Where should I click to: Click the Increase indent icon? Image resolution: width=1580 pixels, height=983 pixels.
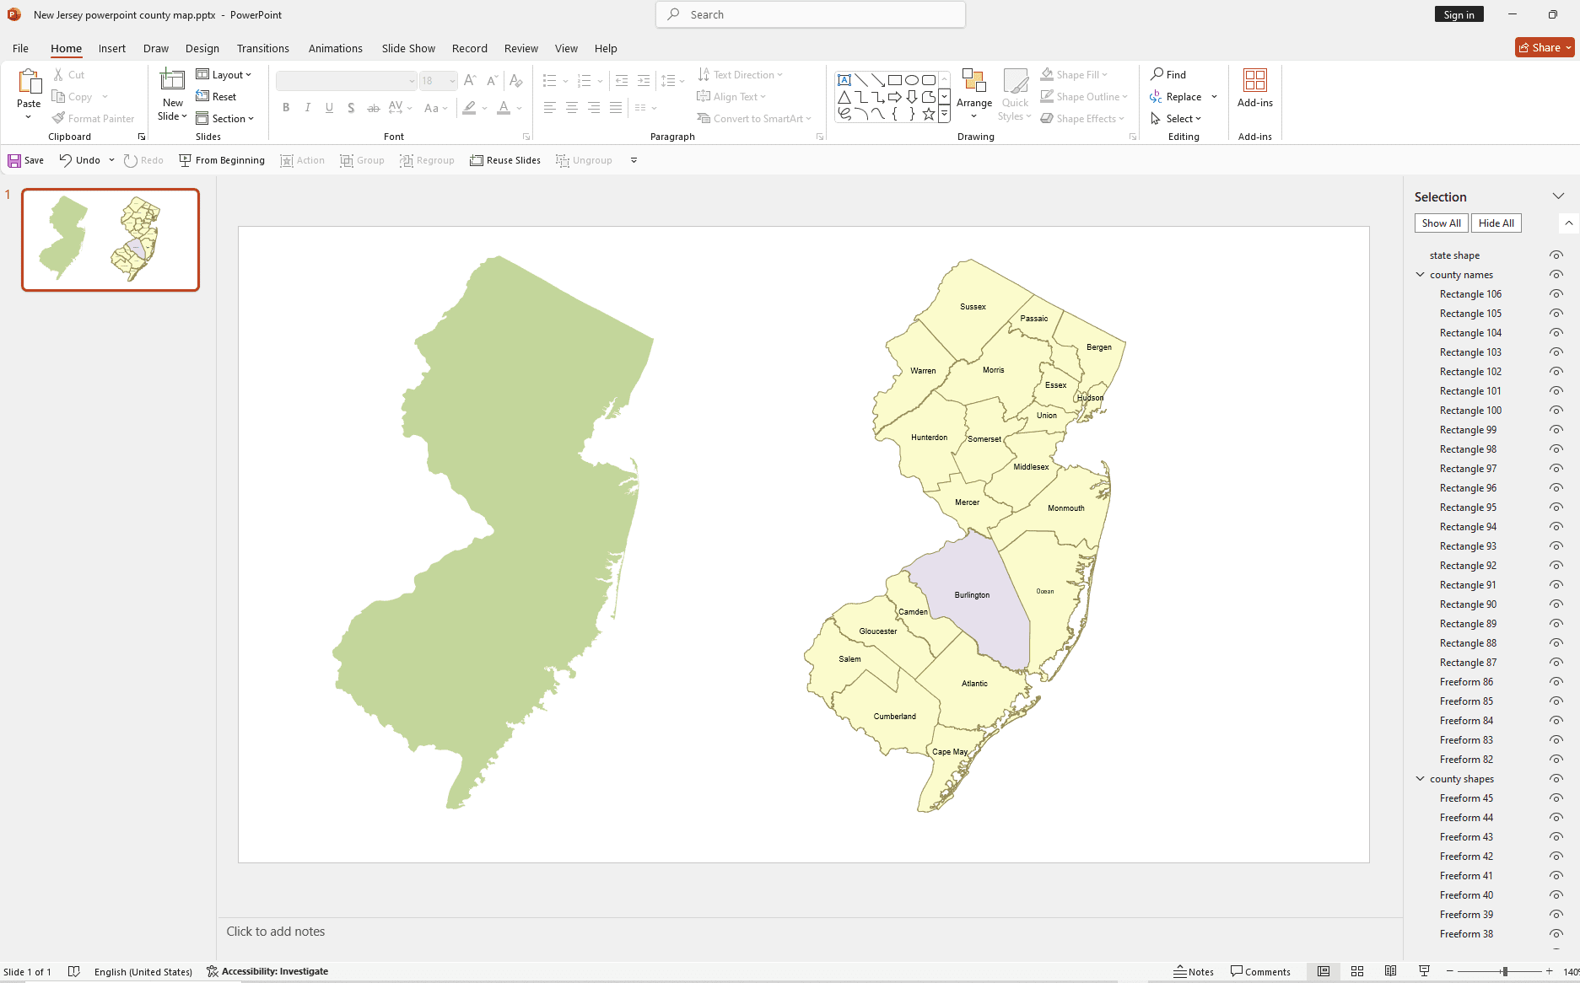point(643,81)
